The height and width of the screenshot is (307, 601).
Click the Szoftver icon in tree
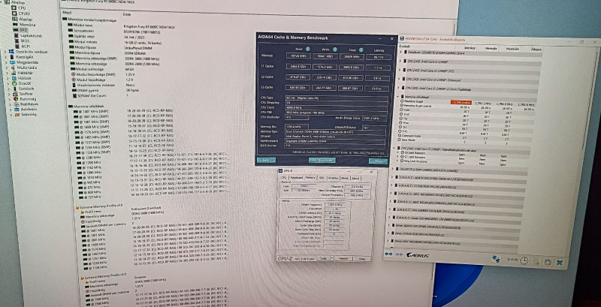point(16,93)
